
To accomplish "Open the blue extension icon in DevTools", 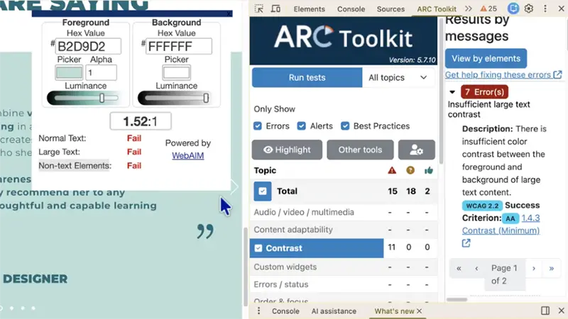I will pyautogui.click(x=513, y=9).
